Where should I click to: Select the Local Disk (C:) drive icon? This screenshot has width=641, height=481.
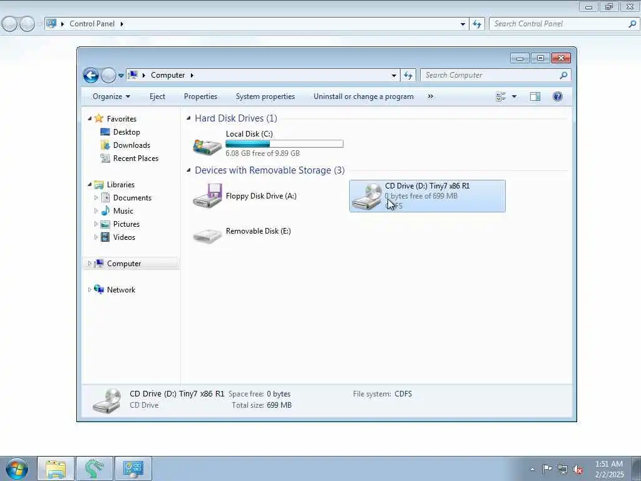207,147
